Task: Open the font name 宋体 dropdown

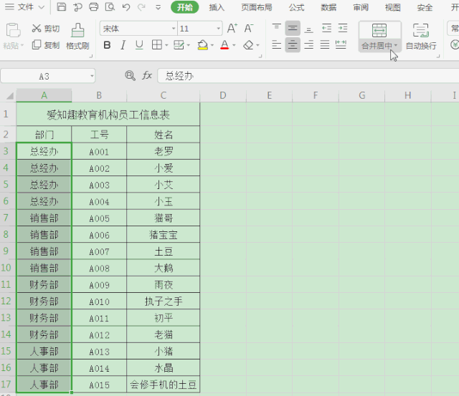Action: point(174,29)
